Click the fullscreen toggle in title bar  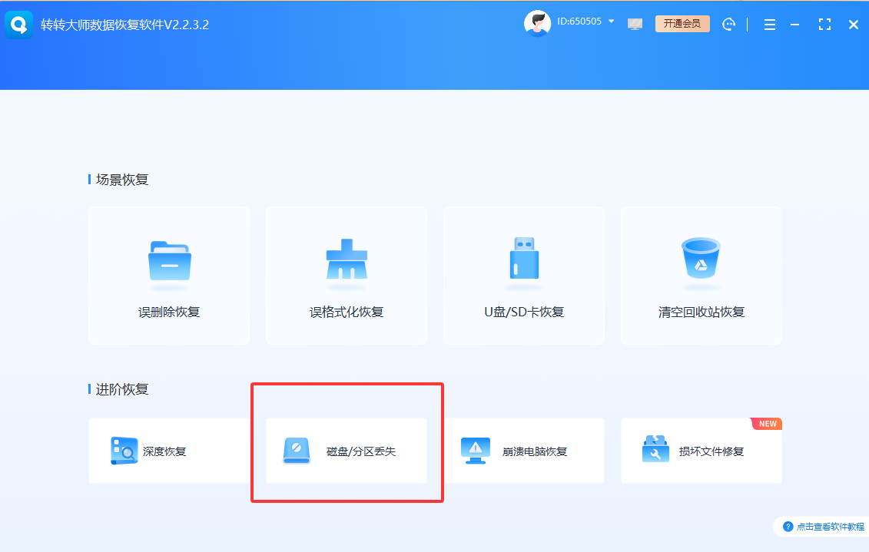824,24
